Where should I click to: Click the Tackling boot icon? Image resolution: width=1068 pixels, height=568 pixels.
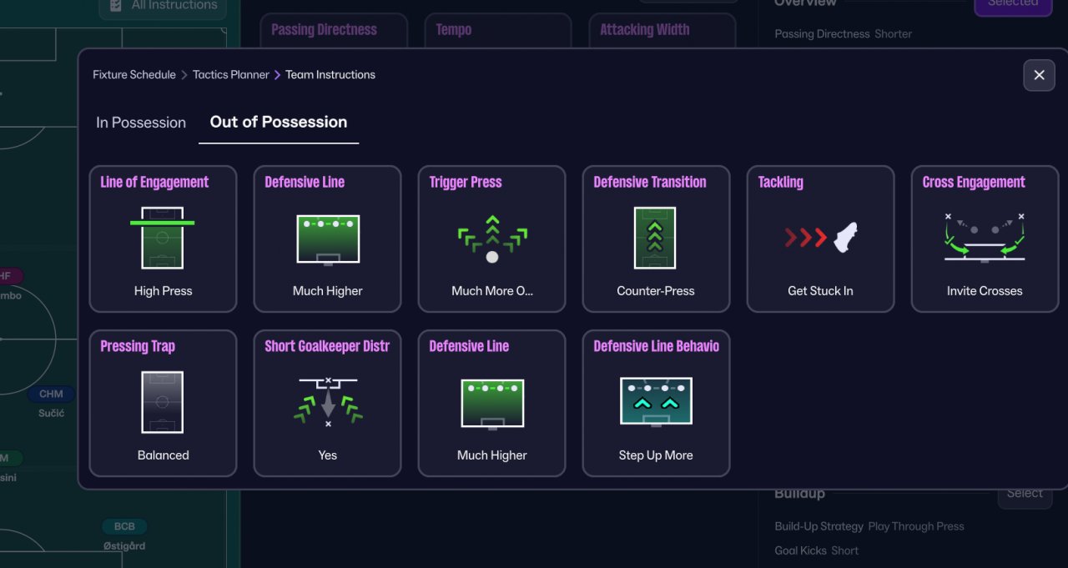[x=820, y=238]
